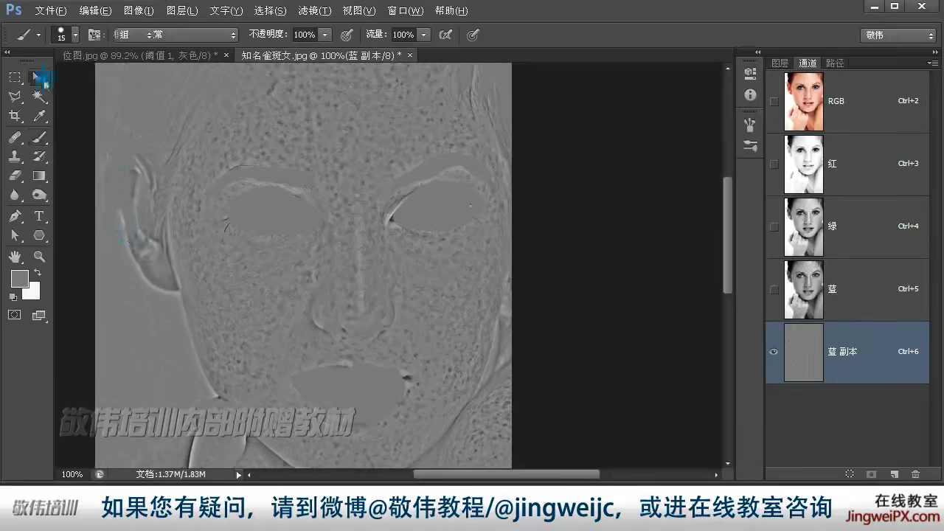Switch to the 图层 panel tab
This screenshot has width=944, height=531.
tap(780, 63)
